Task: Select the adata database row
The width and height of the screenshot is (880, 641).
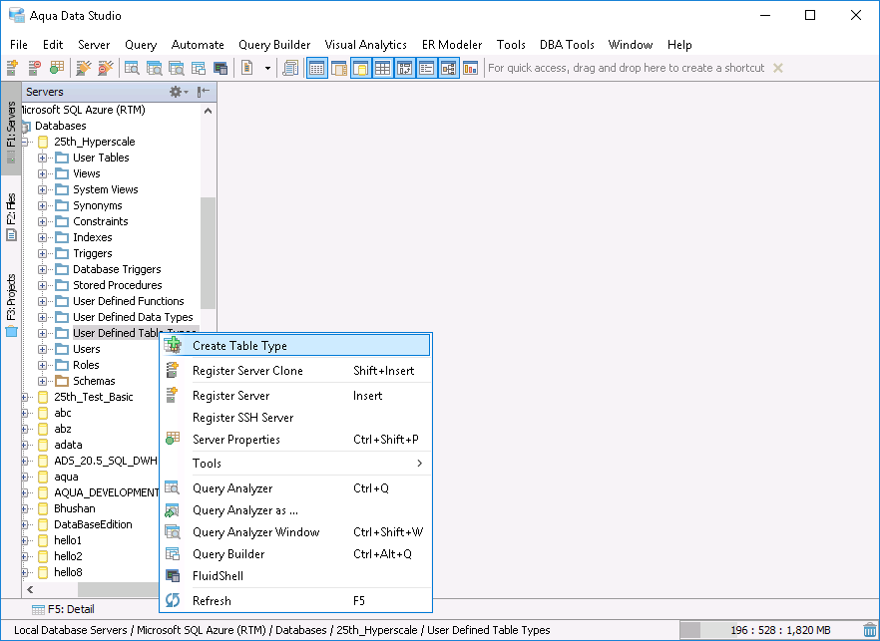Action: click(x=68, y=445)
